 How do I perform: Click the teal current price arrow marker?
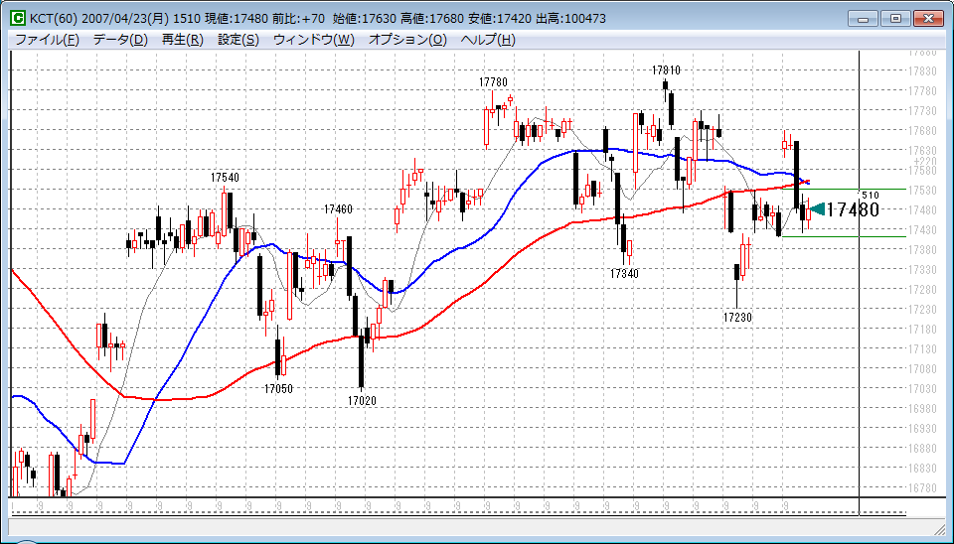point(817,208)
